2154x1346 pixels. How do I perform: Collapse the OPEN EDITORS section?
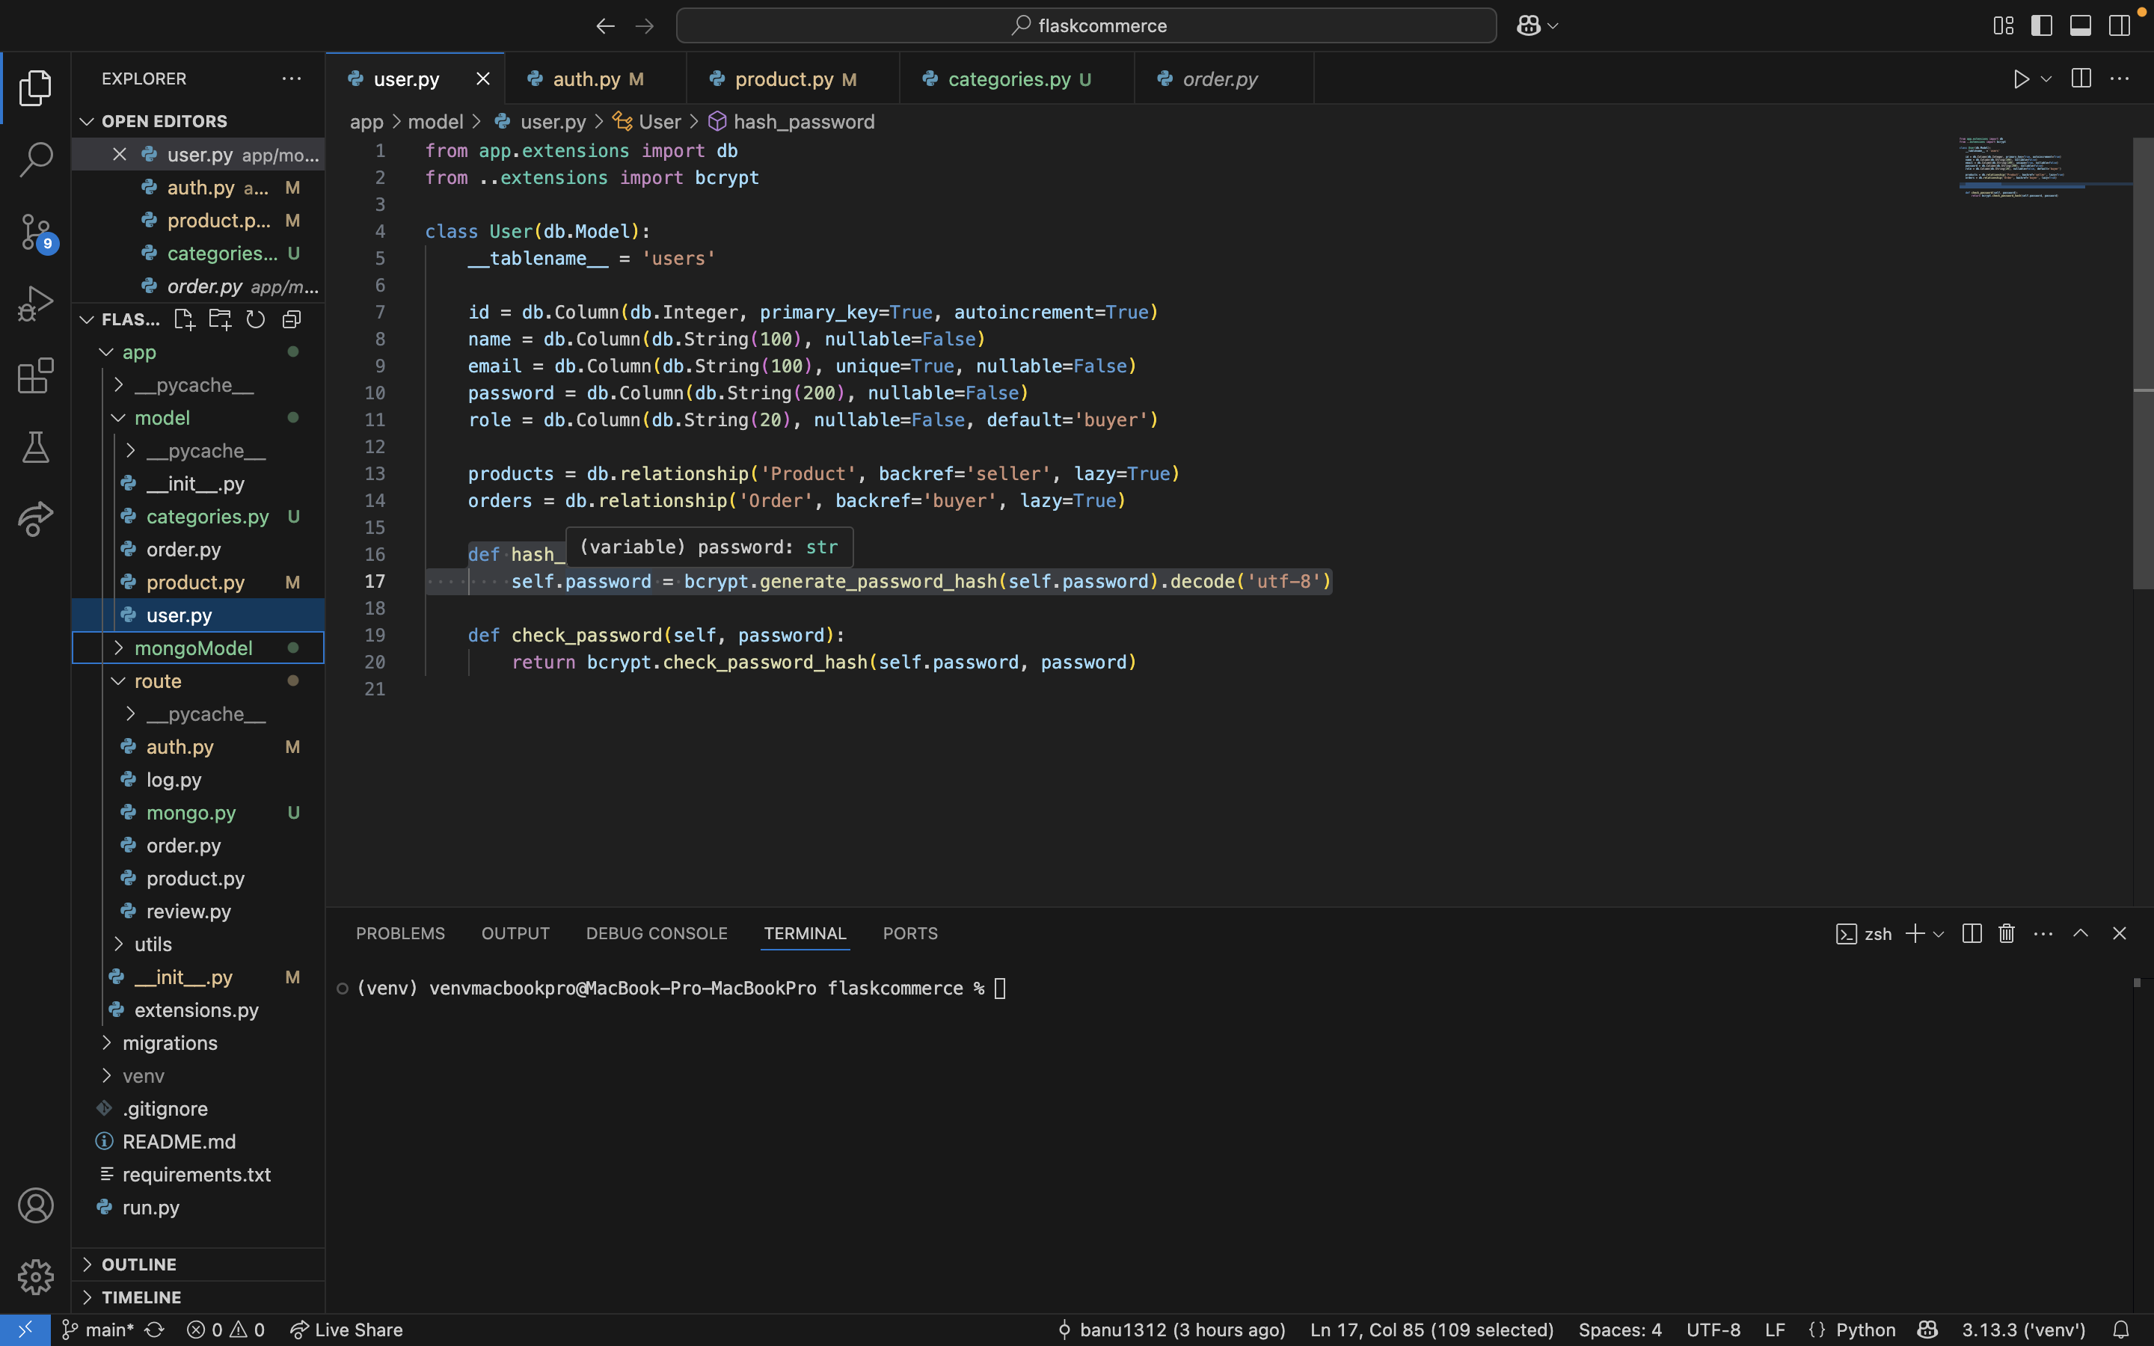point(197,121)
